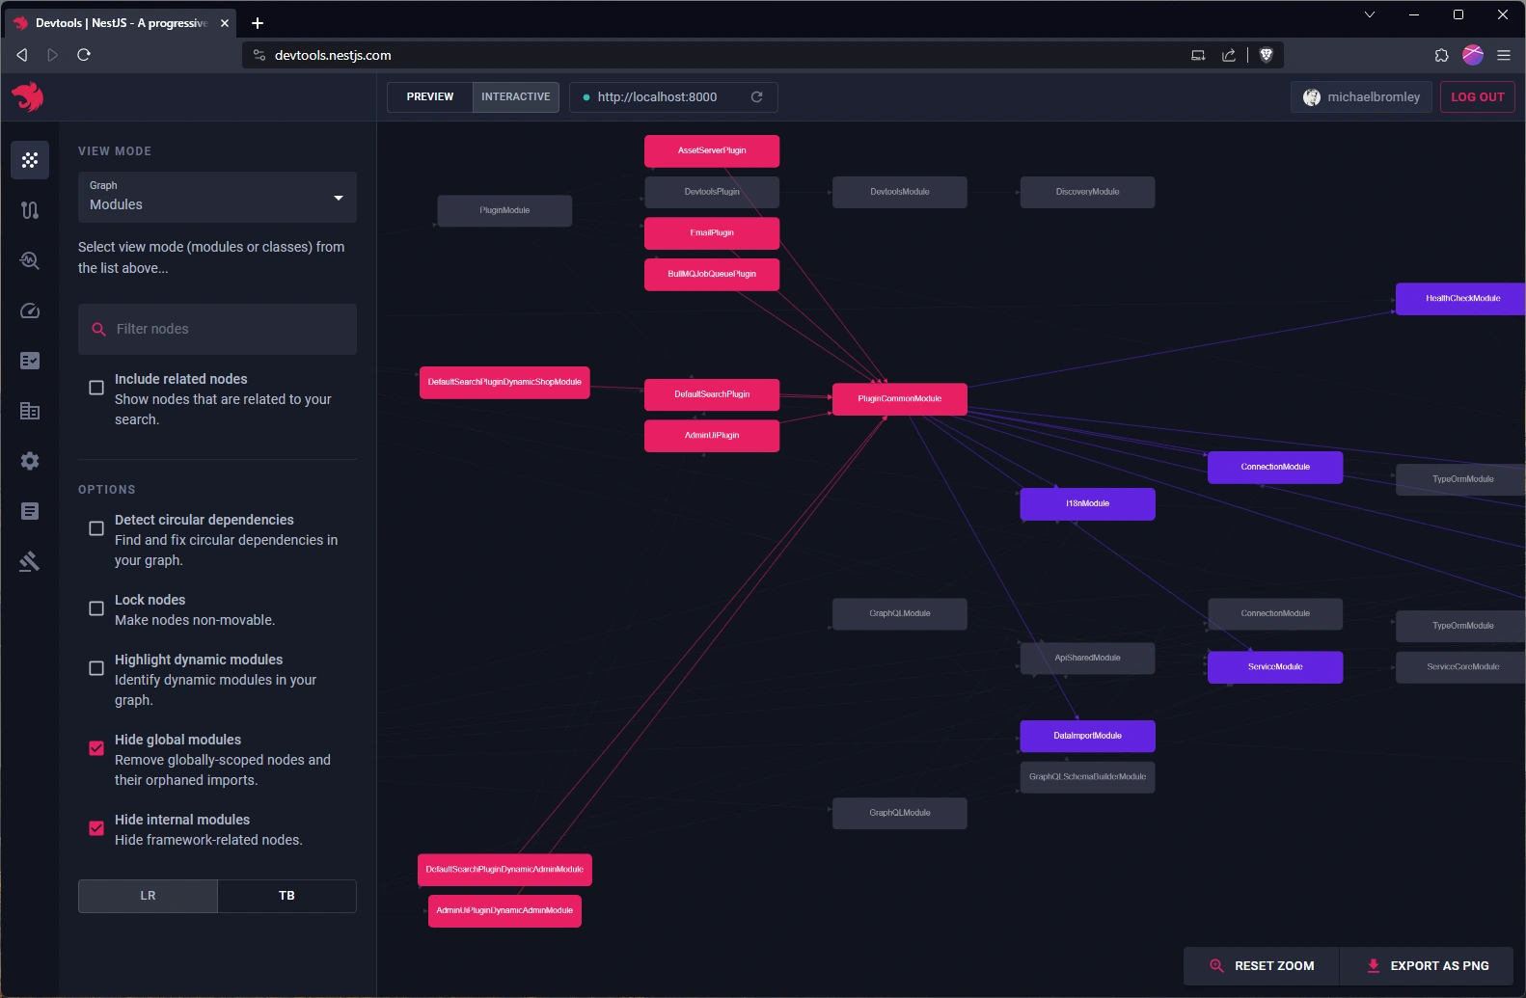Open the checklist icon in sidebar
The height and width of the screenshot is (998, 1526).
pos(30,361)
